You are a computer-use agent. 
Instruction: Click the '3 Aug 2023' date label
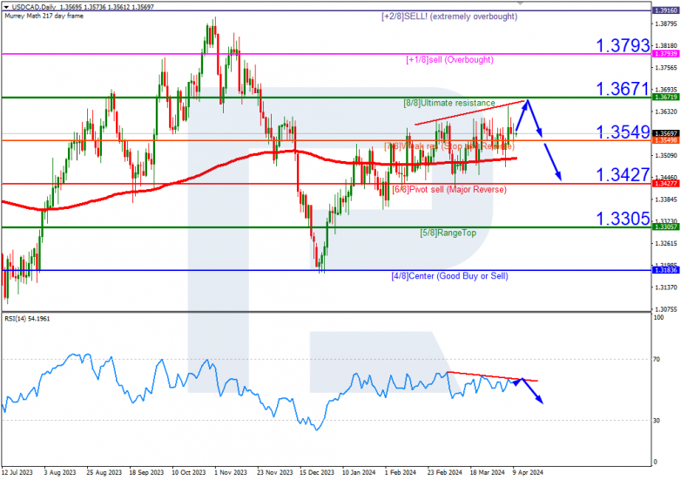tap(59, 473)
